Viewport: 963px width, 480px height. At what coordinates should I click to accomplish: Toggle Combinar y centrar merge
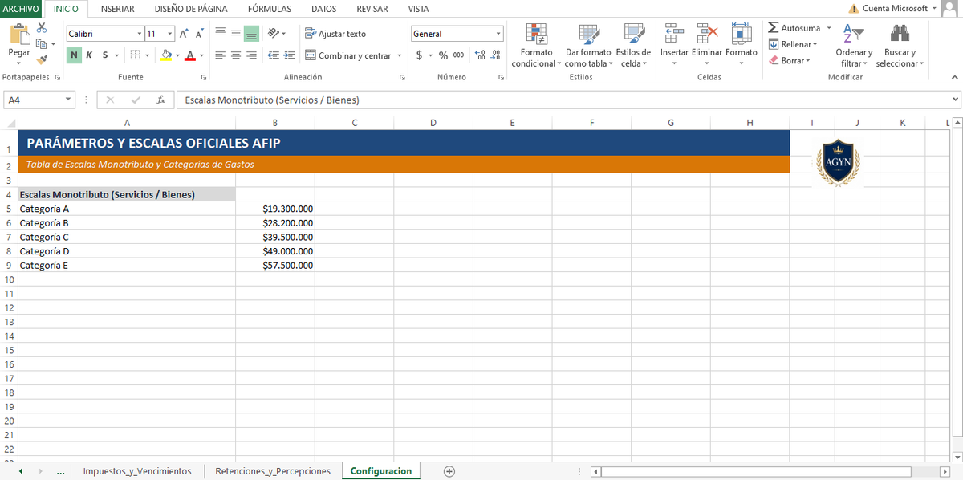(x=348, y=55)
